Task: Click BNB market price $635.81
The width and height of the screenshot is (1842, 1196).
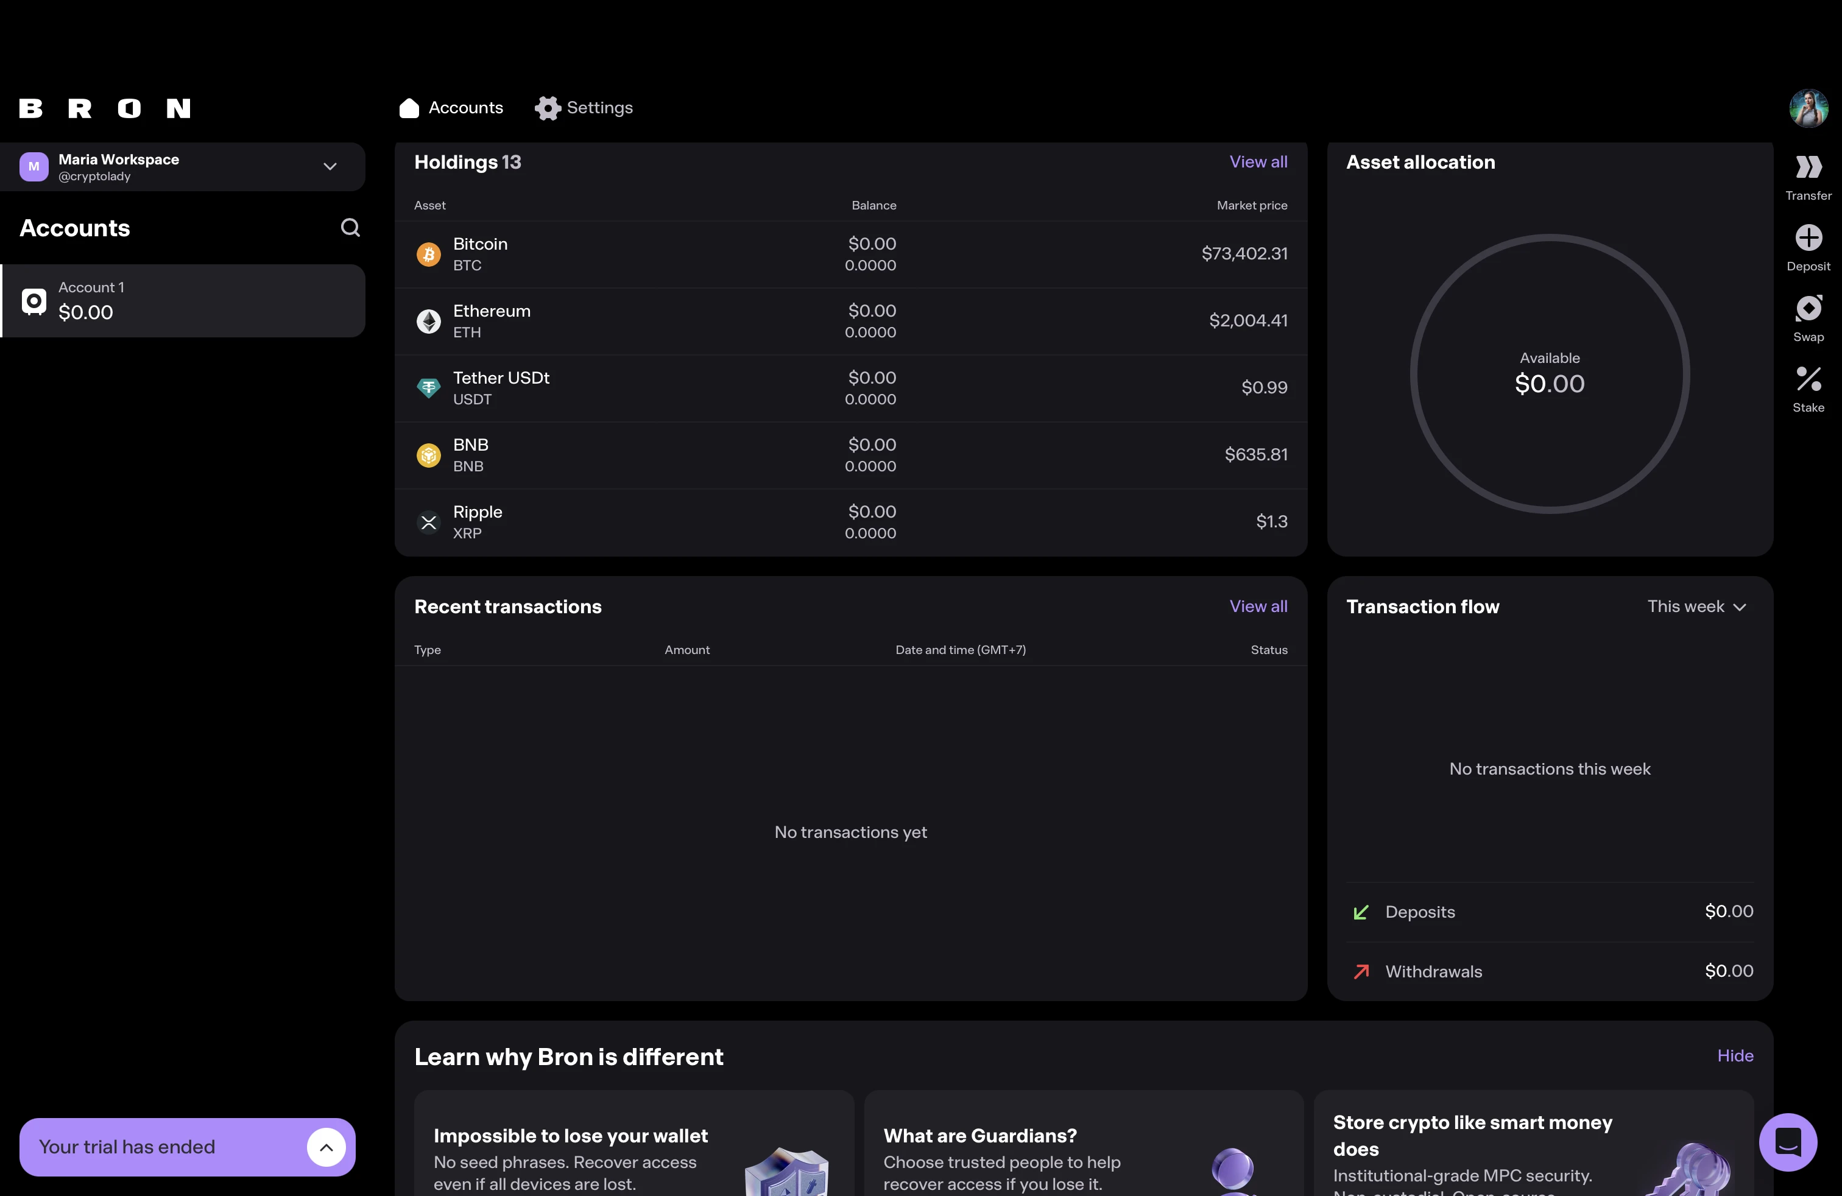Action: [1256, 454]
